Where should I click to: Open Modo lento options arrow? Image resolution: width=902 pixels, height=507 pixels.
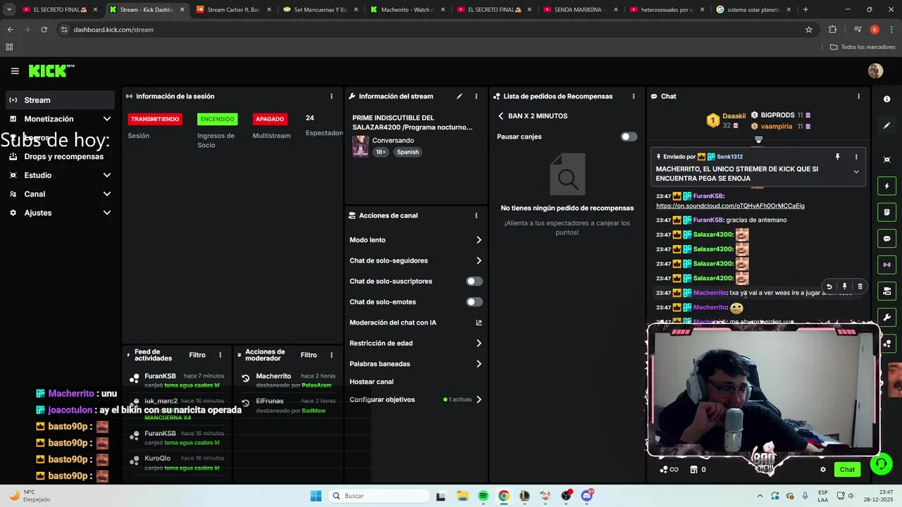[x=478, y=240]
